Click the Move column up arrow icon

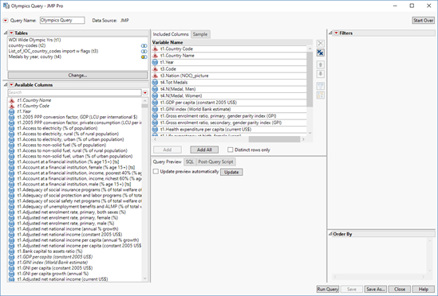(321, 64)
